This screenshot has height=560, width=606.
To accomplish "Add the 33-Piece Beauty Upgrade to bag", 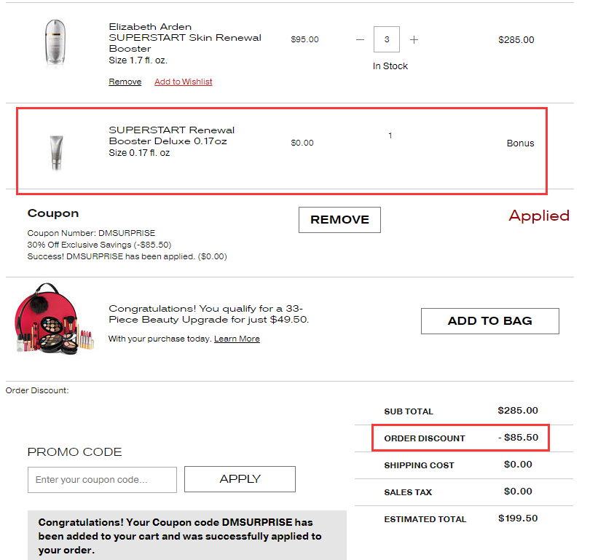I will tap(490, 321).
